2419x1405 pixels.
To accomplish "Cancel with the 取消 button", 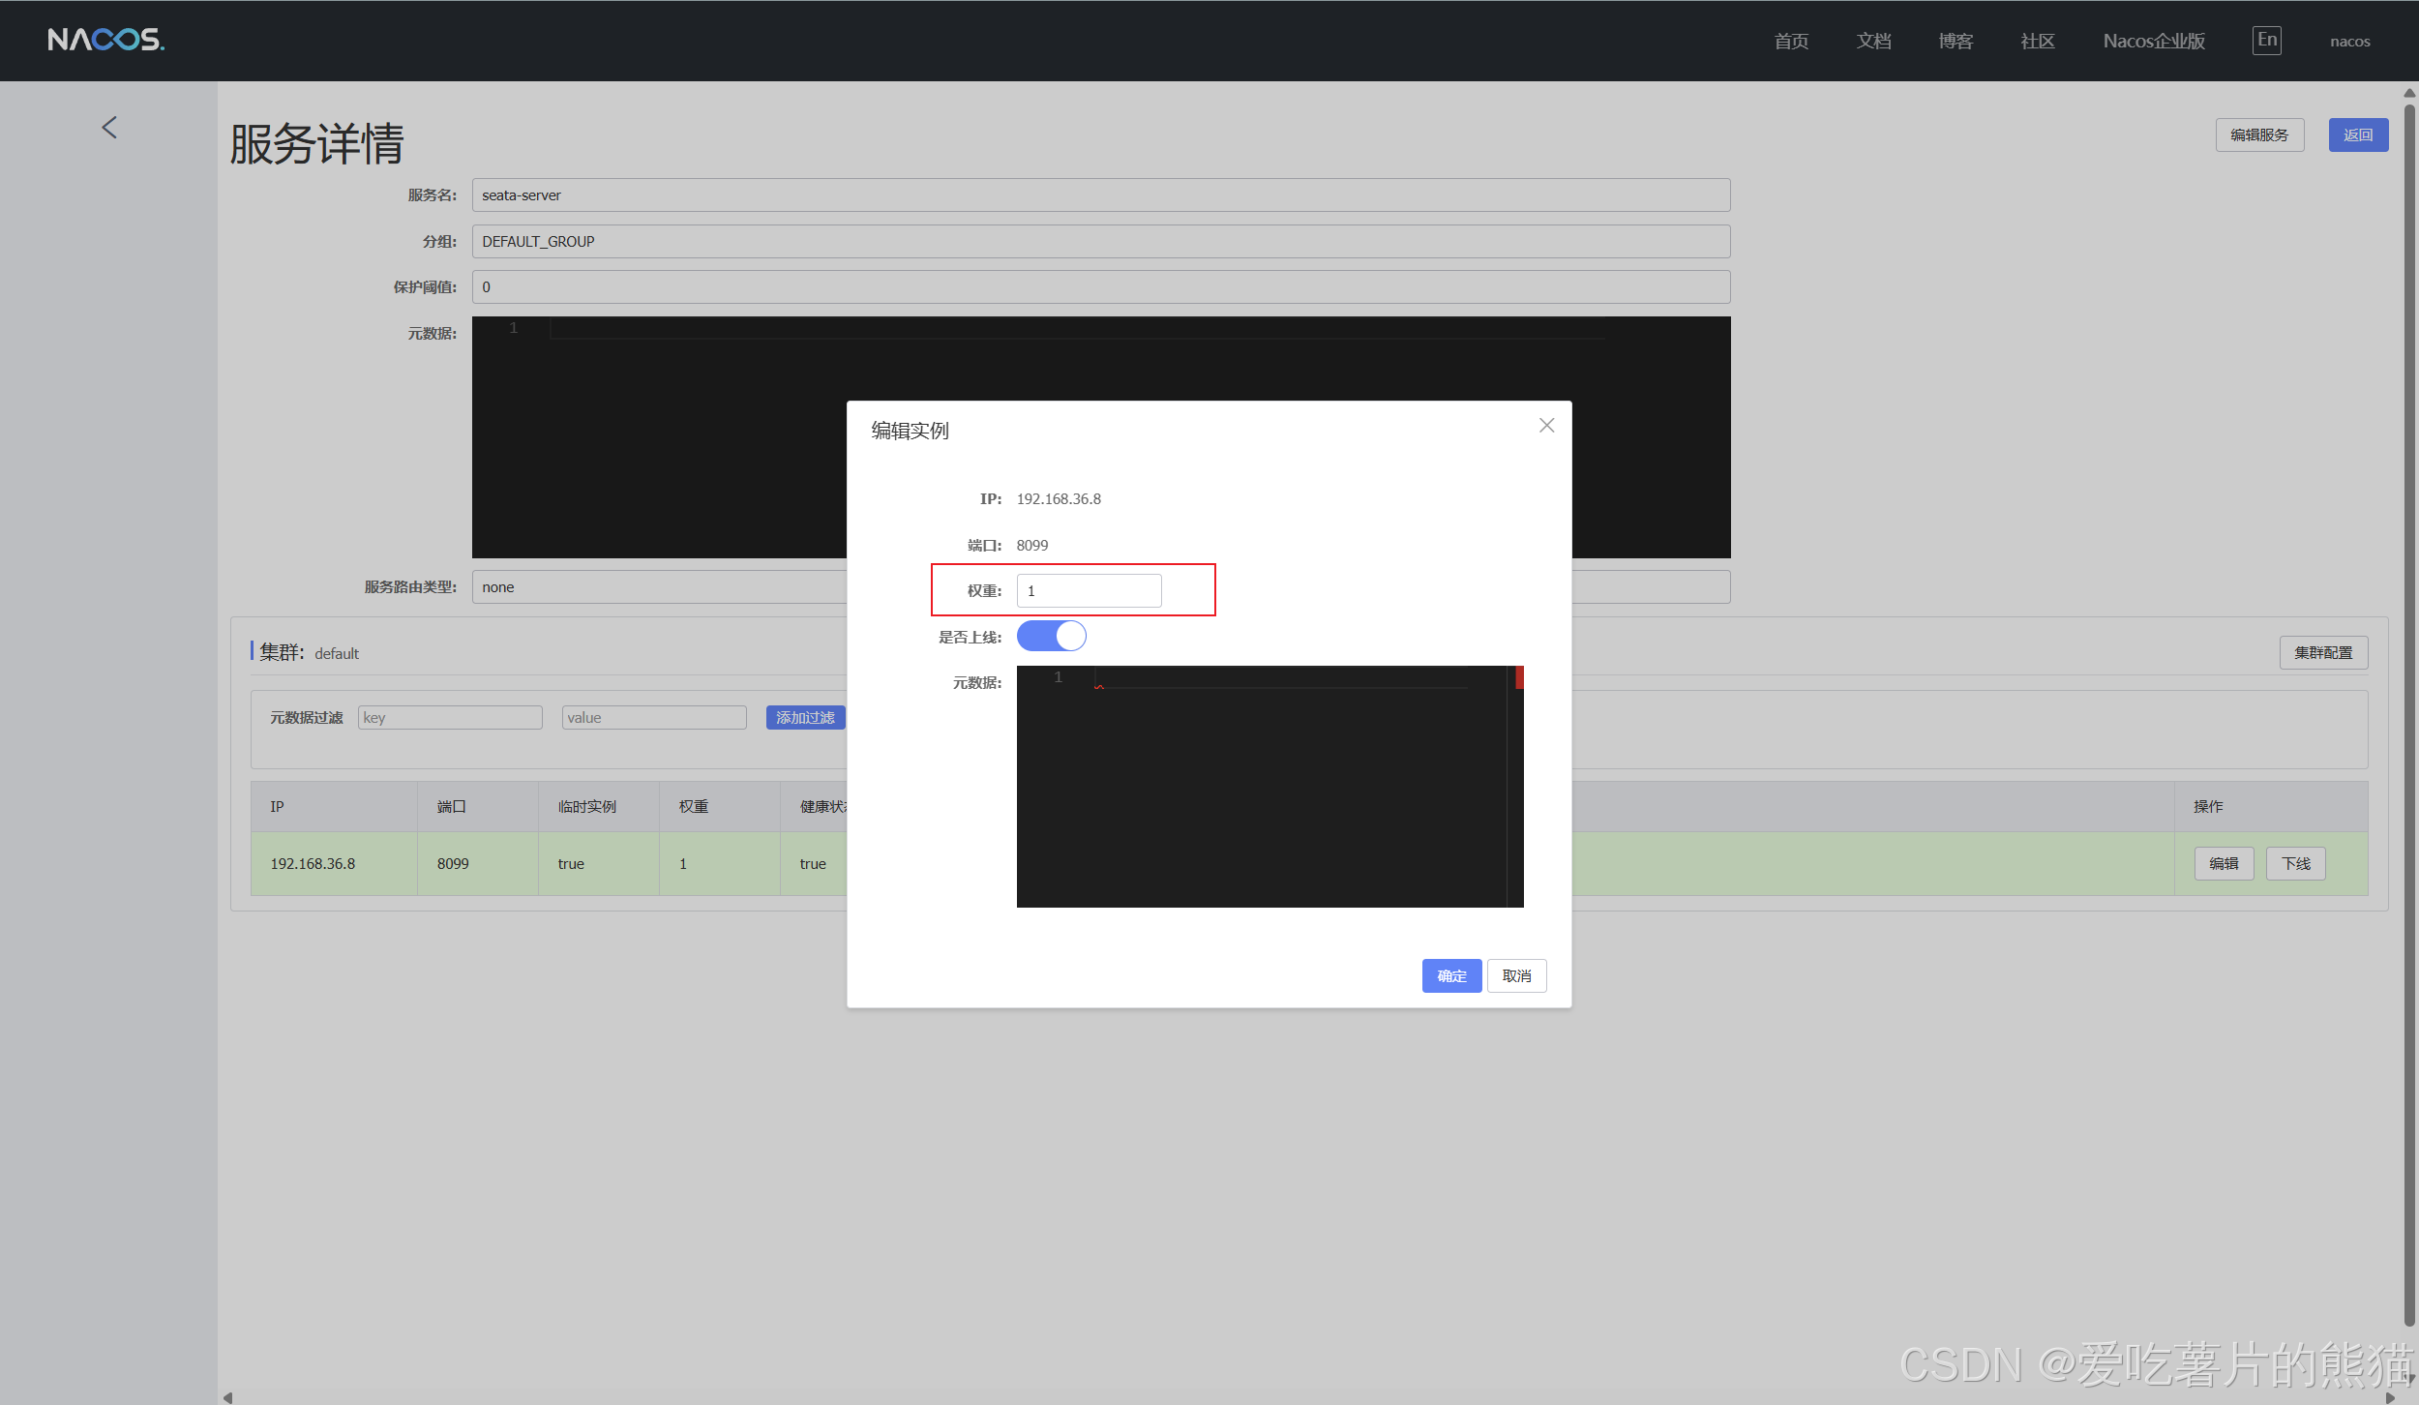I will tap(1516, 975).
